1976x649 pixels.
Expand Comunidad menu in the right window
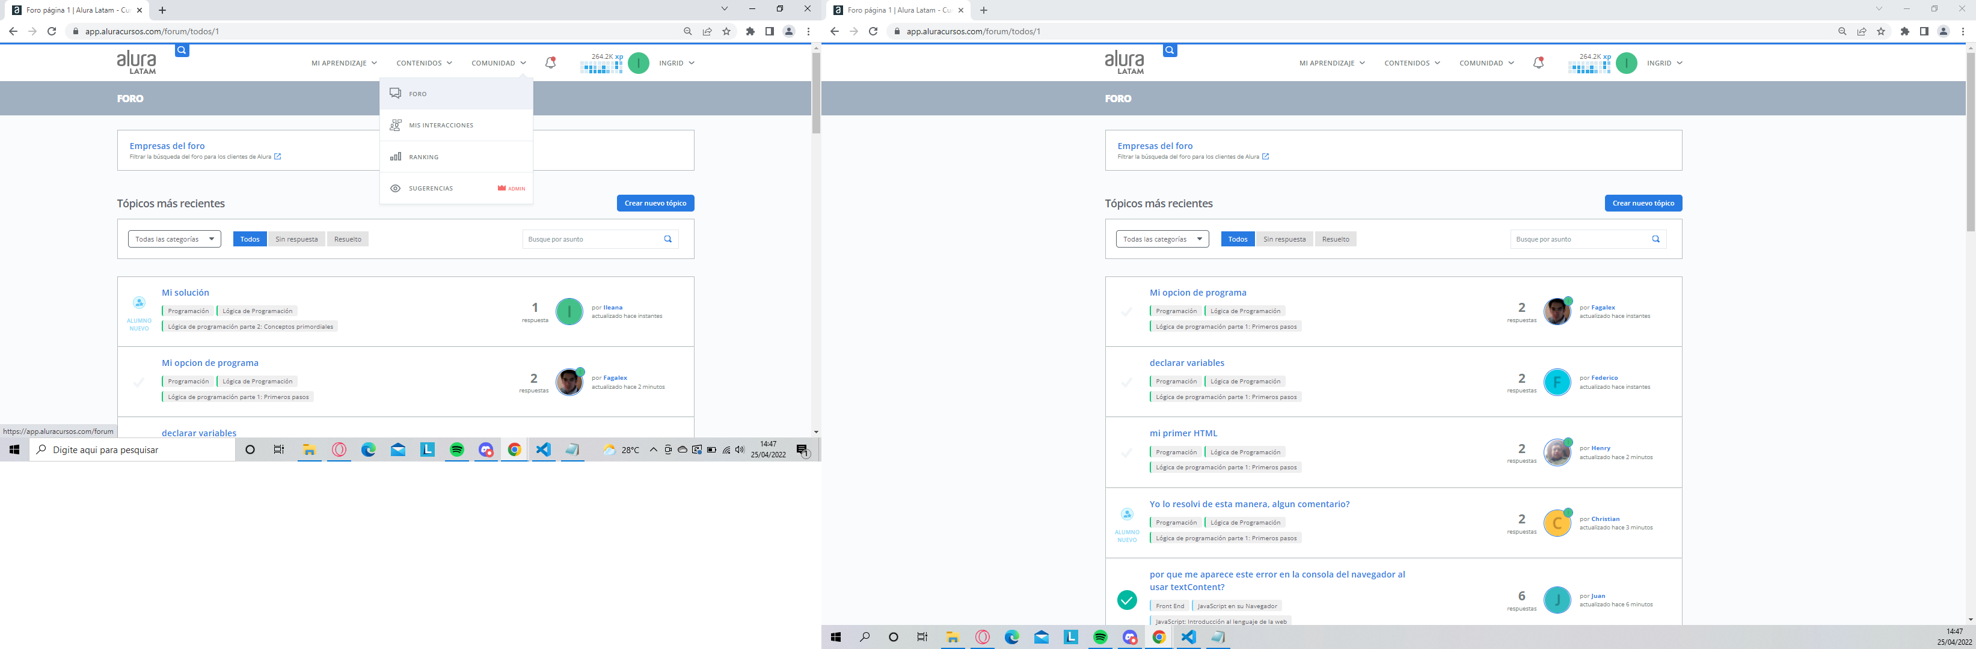[x=1487, y=63]
